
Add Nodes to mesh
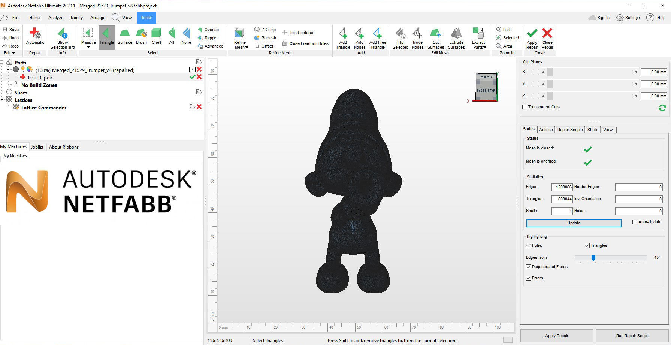coord(360,39)
